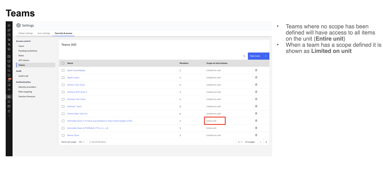
Task: Click the trash icon for Benny Team
Action: coord(256,135)
